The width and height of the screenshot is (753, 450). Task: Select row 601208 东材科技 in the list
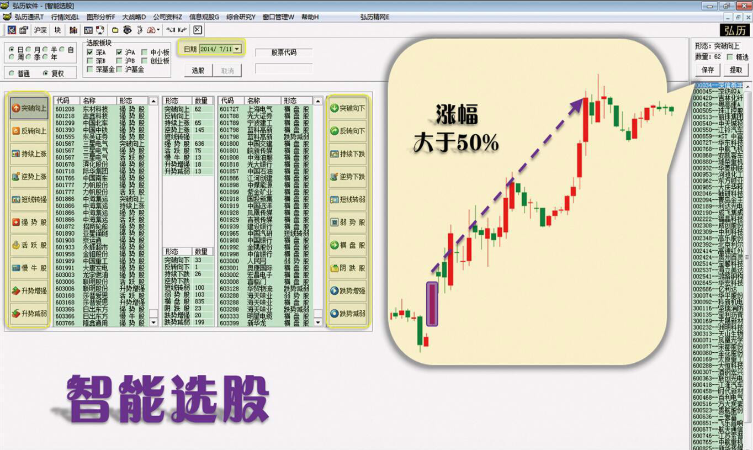pos(100,109)
